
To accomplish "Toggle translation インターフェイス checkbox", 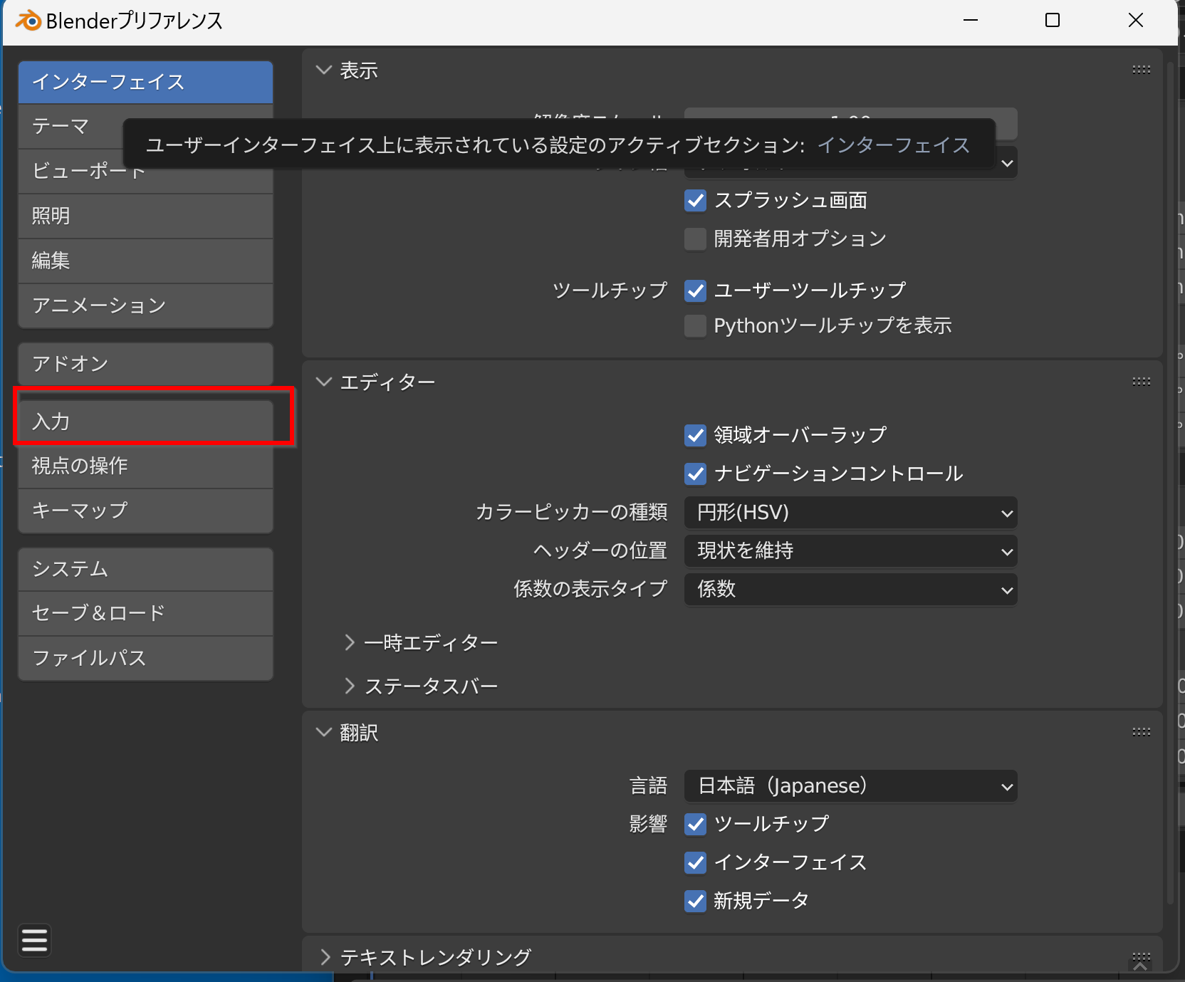I will coord(695,862).
